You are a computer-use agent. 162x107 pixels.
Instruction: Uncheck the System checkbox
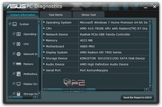point(10,24)
